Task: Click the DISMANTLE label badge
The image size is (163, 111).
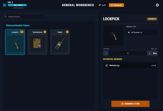Action: click(152, 19)
